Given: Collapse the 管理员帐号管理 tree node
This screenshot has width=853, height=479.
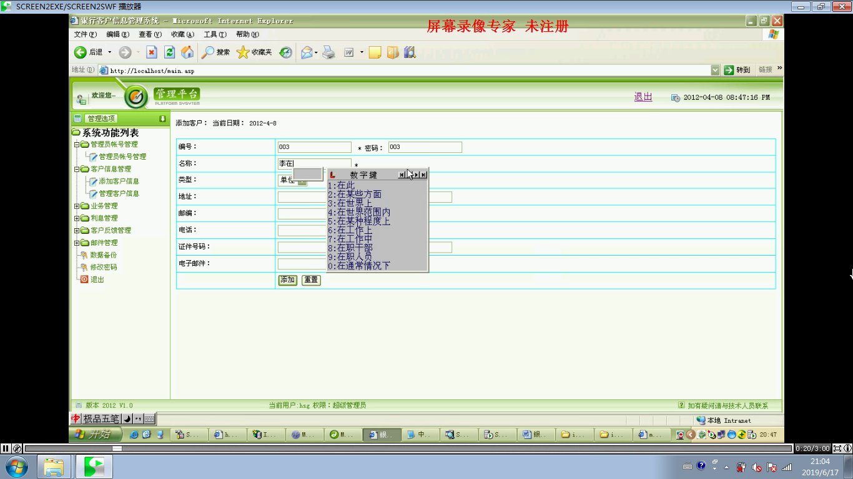Looking at the screenshot, I should pos(77,145).
